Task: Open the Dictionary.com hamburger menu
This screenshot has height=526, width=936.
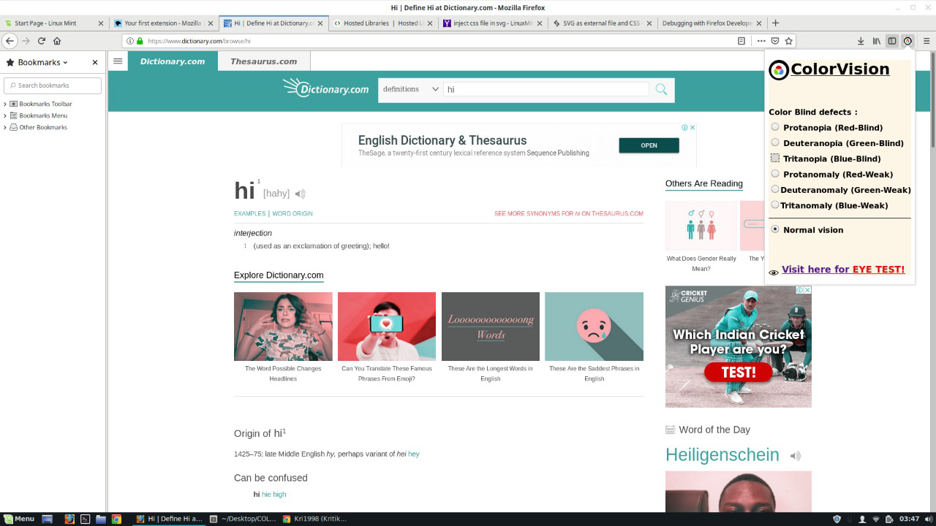Action: tap(118, 61)
